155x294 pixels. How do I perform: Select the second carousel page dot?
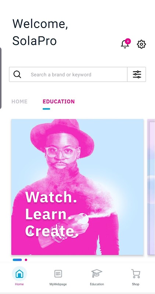(26, 260)
